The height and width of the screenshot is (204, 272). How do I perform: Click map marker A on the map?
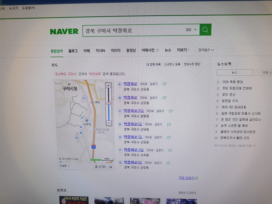(81, 127)
